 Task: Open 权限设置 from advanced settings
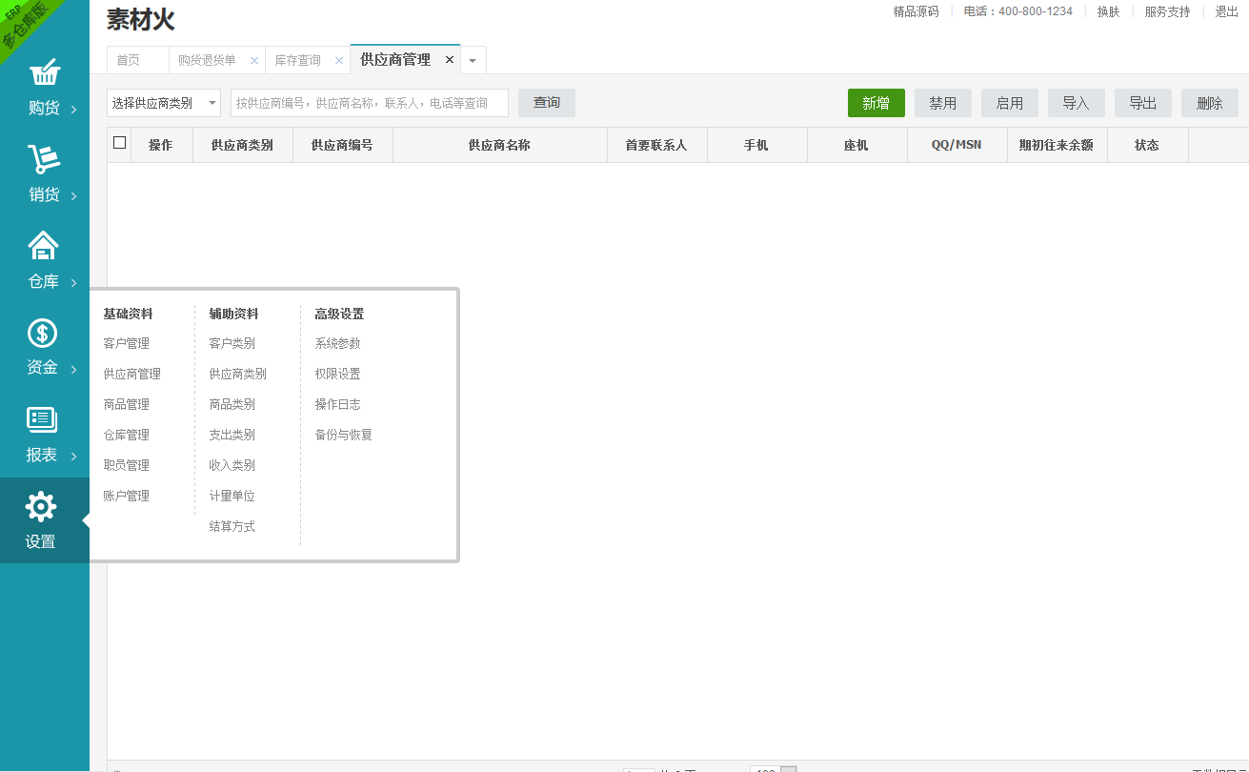point(337,374)
